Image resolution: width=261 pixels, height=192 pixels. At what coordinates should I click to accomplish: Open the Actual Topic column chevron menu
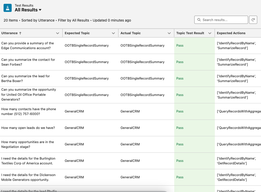click(169, 33)
